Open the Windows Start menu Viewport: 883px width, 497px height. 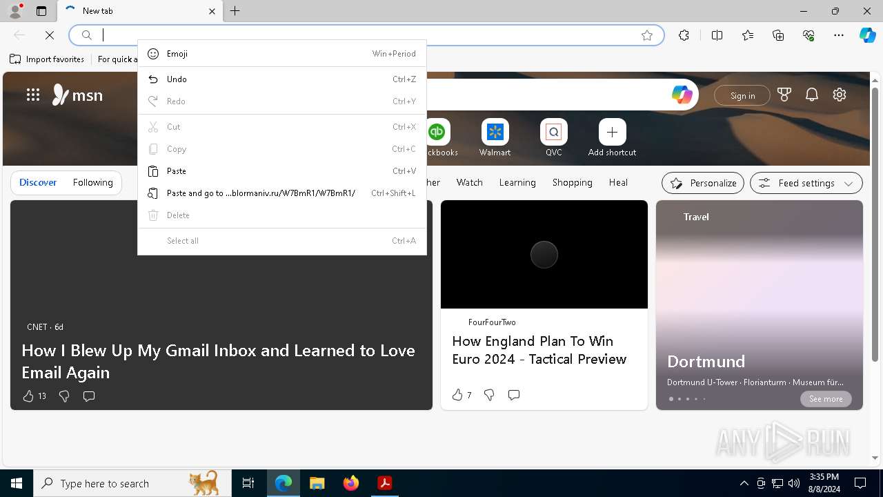coord(17,483)
